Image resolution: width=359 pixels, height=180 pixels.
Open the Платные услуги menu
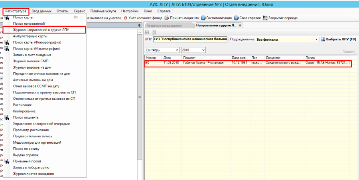point(103,11)
